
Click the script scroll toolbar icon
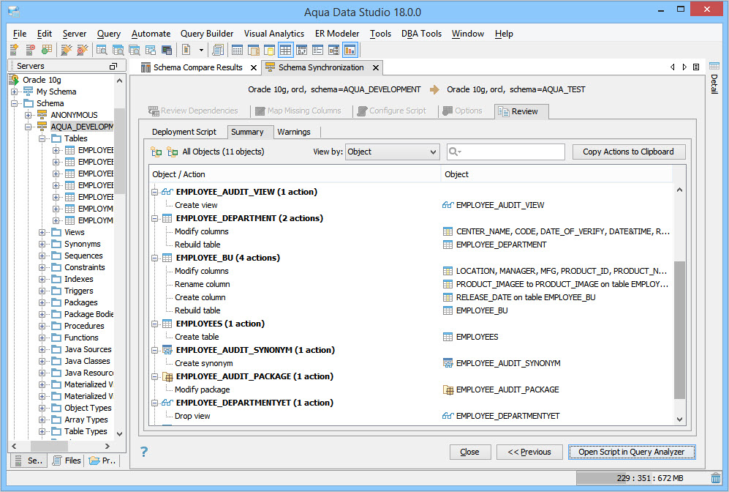(218, 49)
